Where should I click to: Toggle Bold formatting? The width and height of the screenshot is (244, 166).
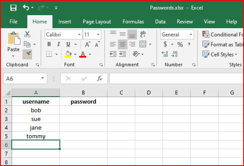click(x=49, y=44)
